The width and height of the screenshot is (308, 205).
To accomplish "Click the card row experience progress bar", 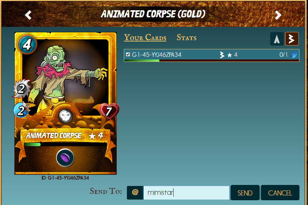I will (211, 61).
